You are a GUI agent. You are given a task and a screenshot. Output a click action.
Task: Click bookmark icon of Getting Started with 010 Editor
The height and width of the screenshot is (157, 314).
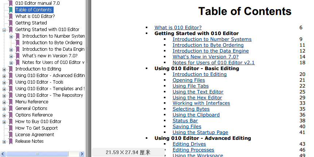click(11, 30)
